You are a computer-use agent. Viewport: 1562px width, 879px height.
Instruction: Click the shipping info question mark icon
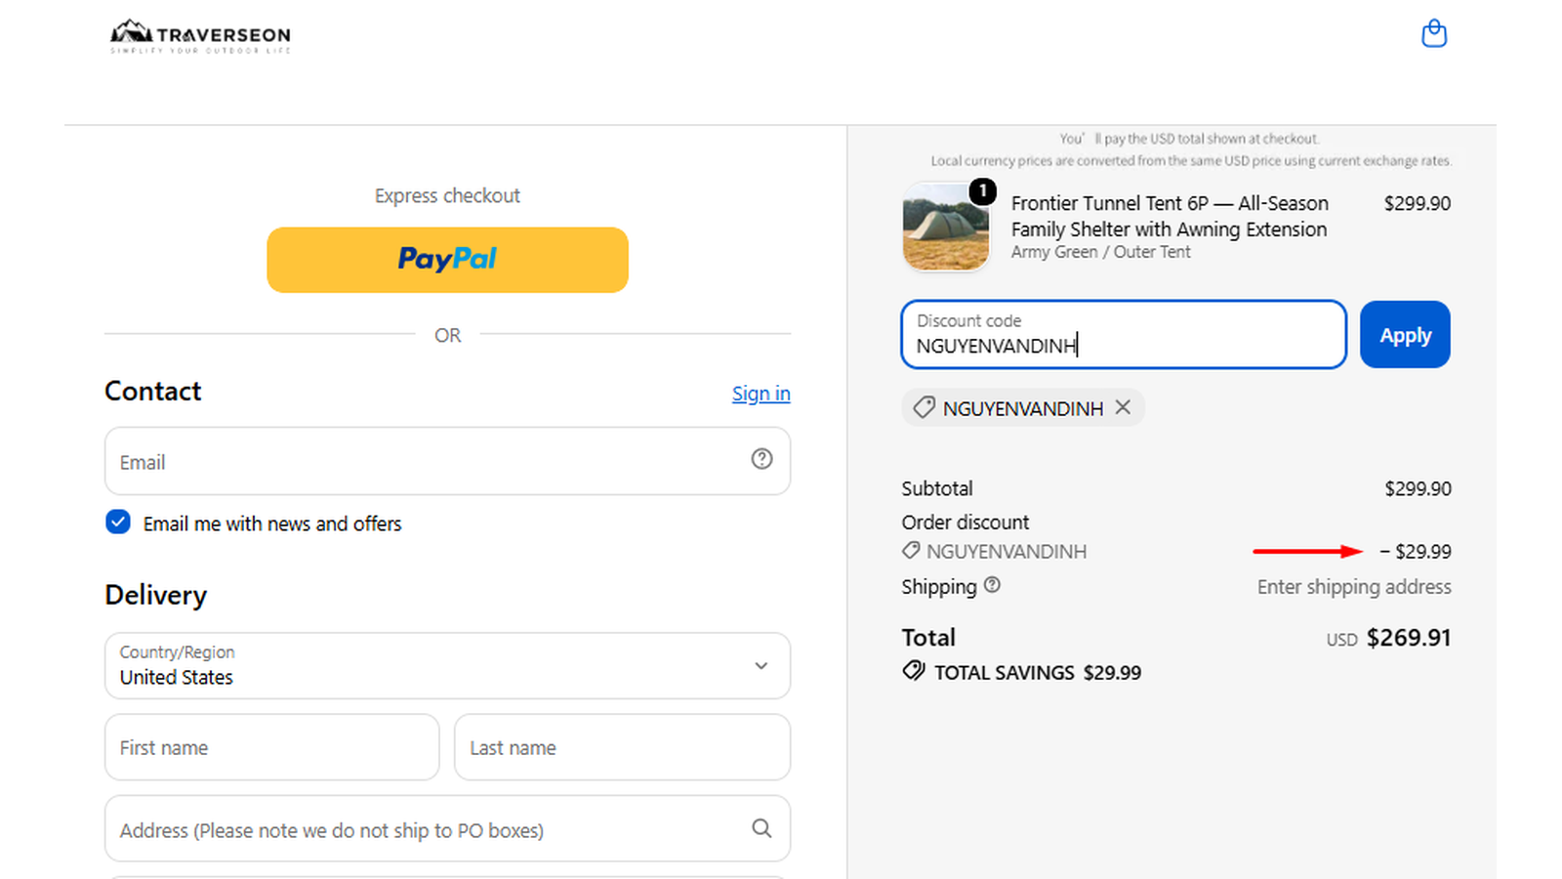(x=992, y=585)
